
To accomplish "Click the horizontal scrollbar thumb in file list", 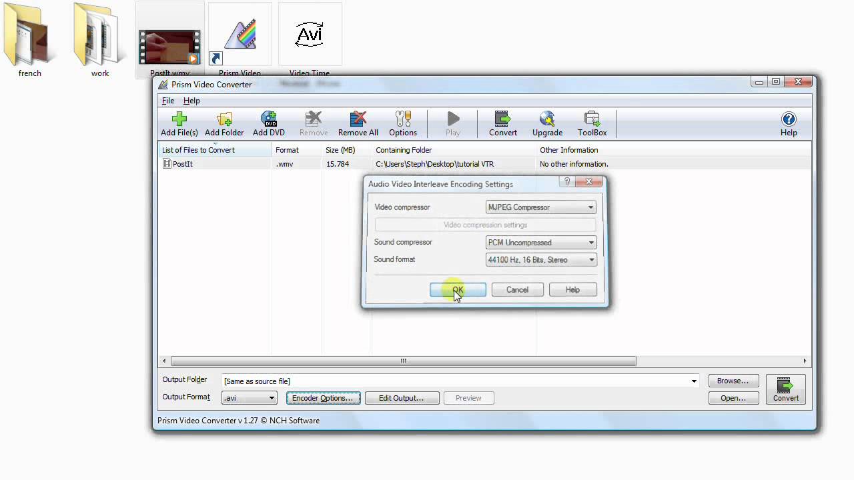I will click(403, 361).
